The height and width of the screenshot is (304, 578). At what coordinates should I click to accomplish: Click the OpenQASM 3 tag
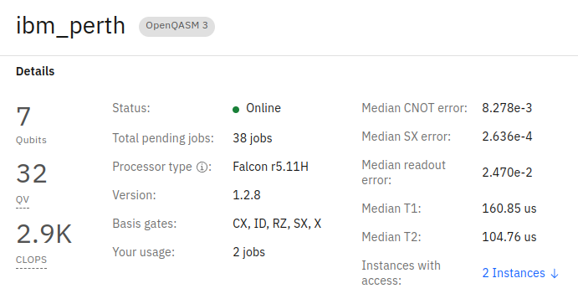[176, 26]
